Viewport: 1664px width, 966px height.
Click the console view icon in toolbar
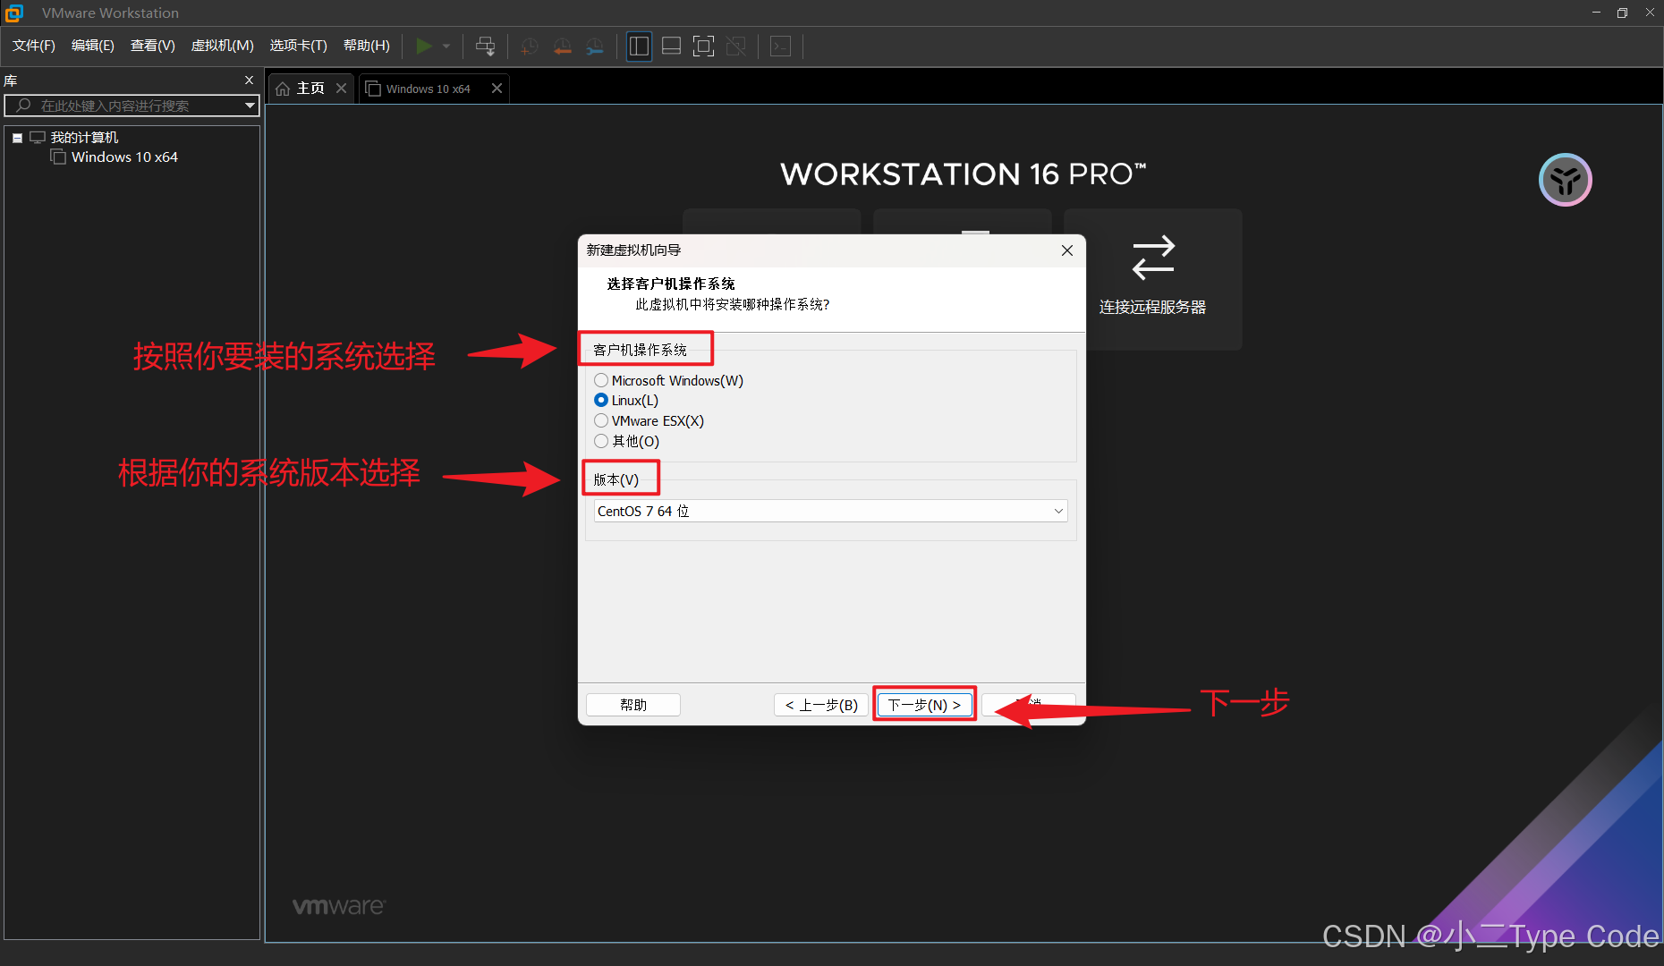coord(780,46)
